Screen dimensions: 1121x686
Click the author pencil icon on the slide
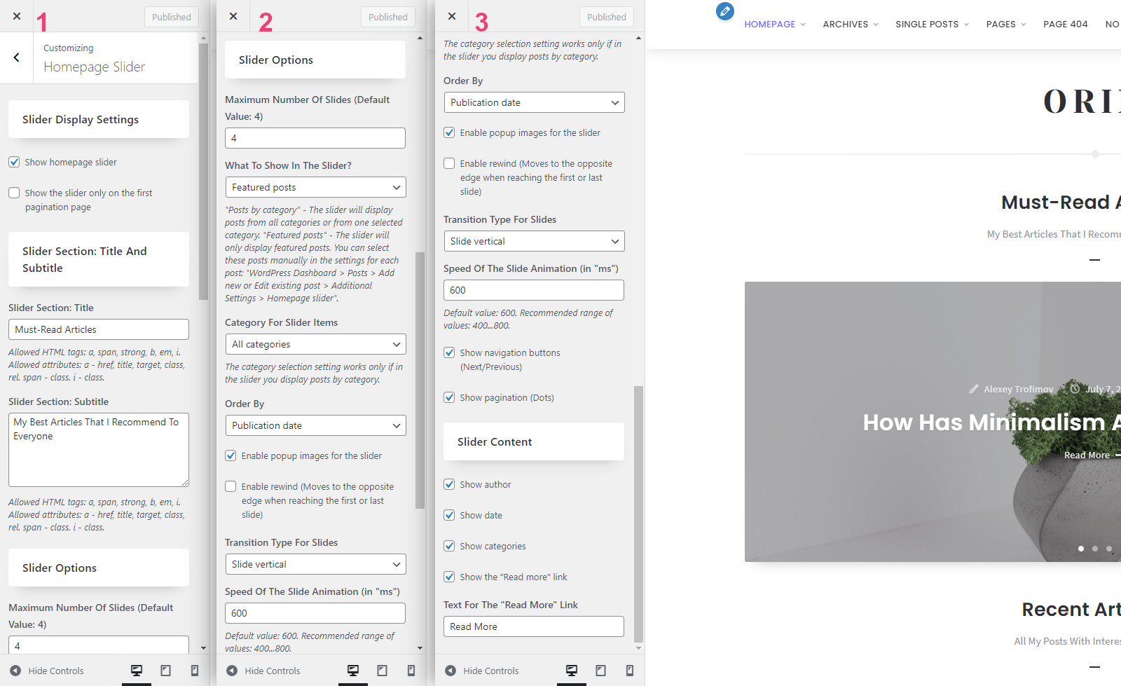tap(974, 389)
